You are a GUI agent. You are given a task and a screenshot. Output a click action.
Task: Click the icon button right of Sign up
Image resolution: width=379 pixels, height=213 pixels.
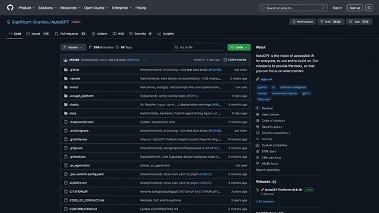pos(369,8)
